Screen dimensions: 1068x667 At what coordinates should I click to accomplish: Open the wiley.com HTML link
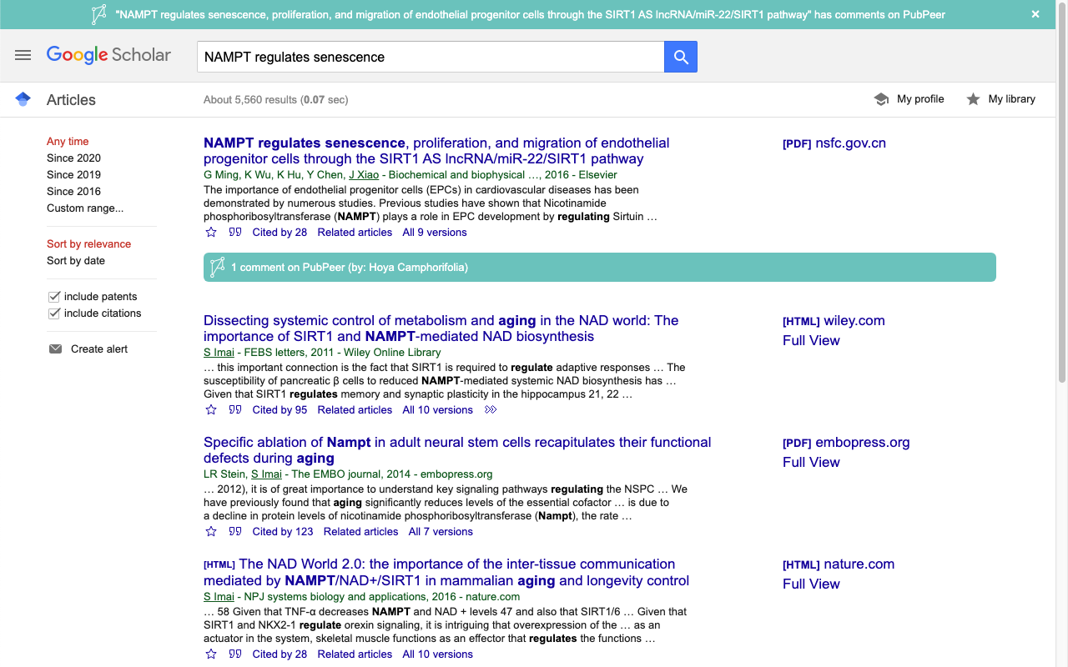pos(834,321)
